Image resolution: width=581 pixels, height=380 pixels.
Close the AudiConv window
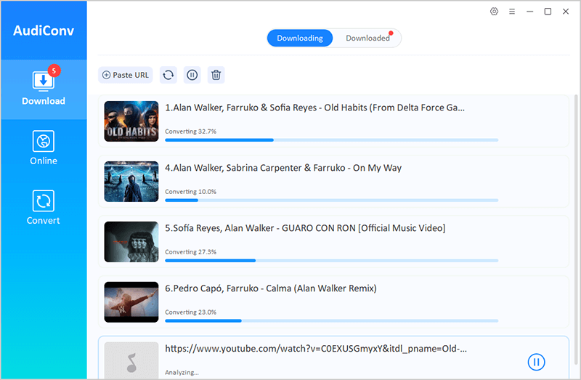click(x=566, y=12)
